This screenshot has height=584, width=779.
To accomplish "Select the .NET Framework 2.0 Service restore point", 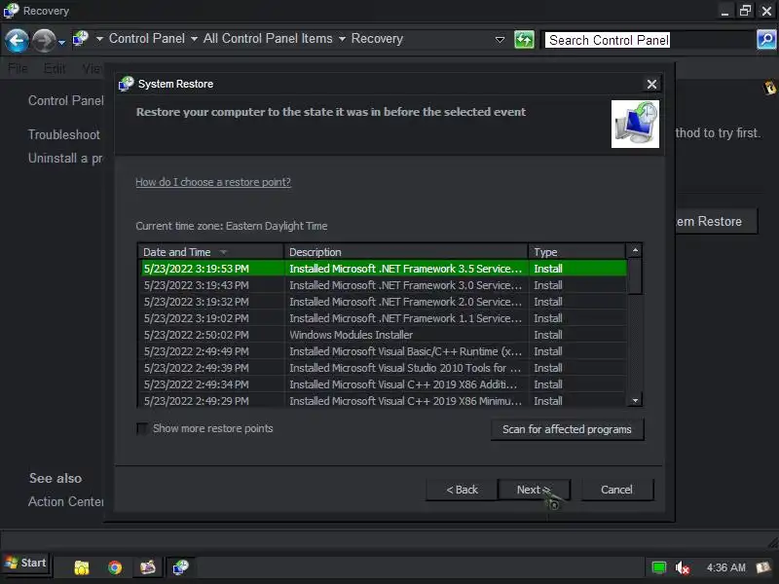I will click(x=383, y=302).
